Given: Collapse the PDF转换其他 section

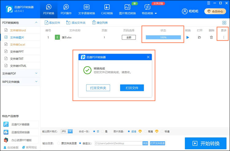Looking at the screenshot, I should [x=36, y=23].
